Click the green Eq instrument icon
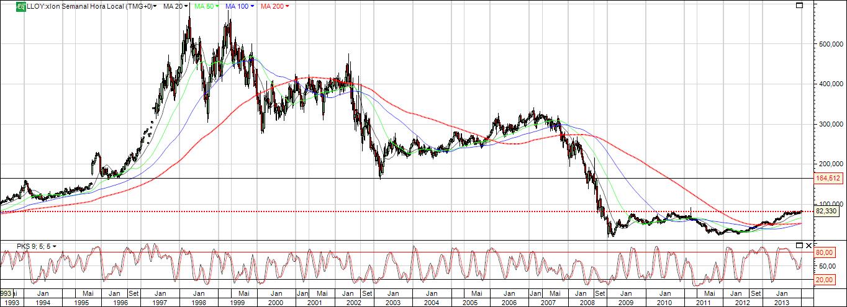Image resolution: width=847 pixels, height=307 pixels. (x=20, y=6)
